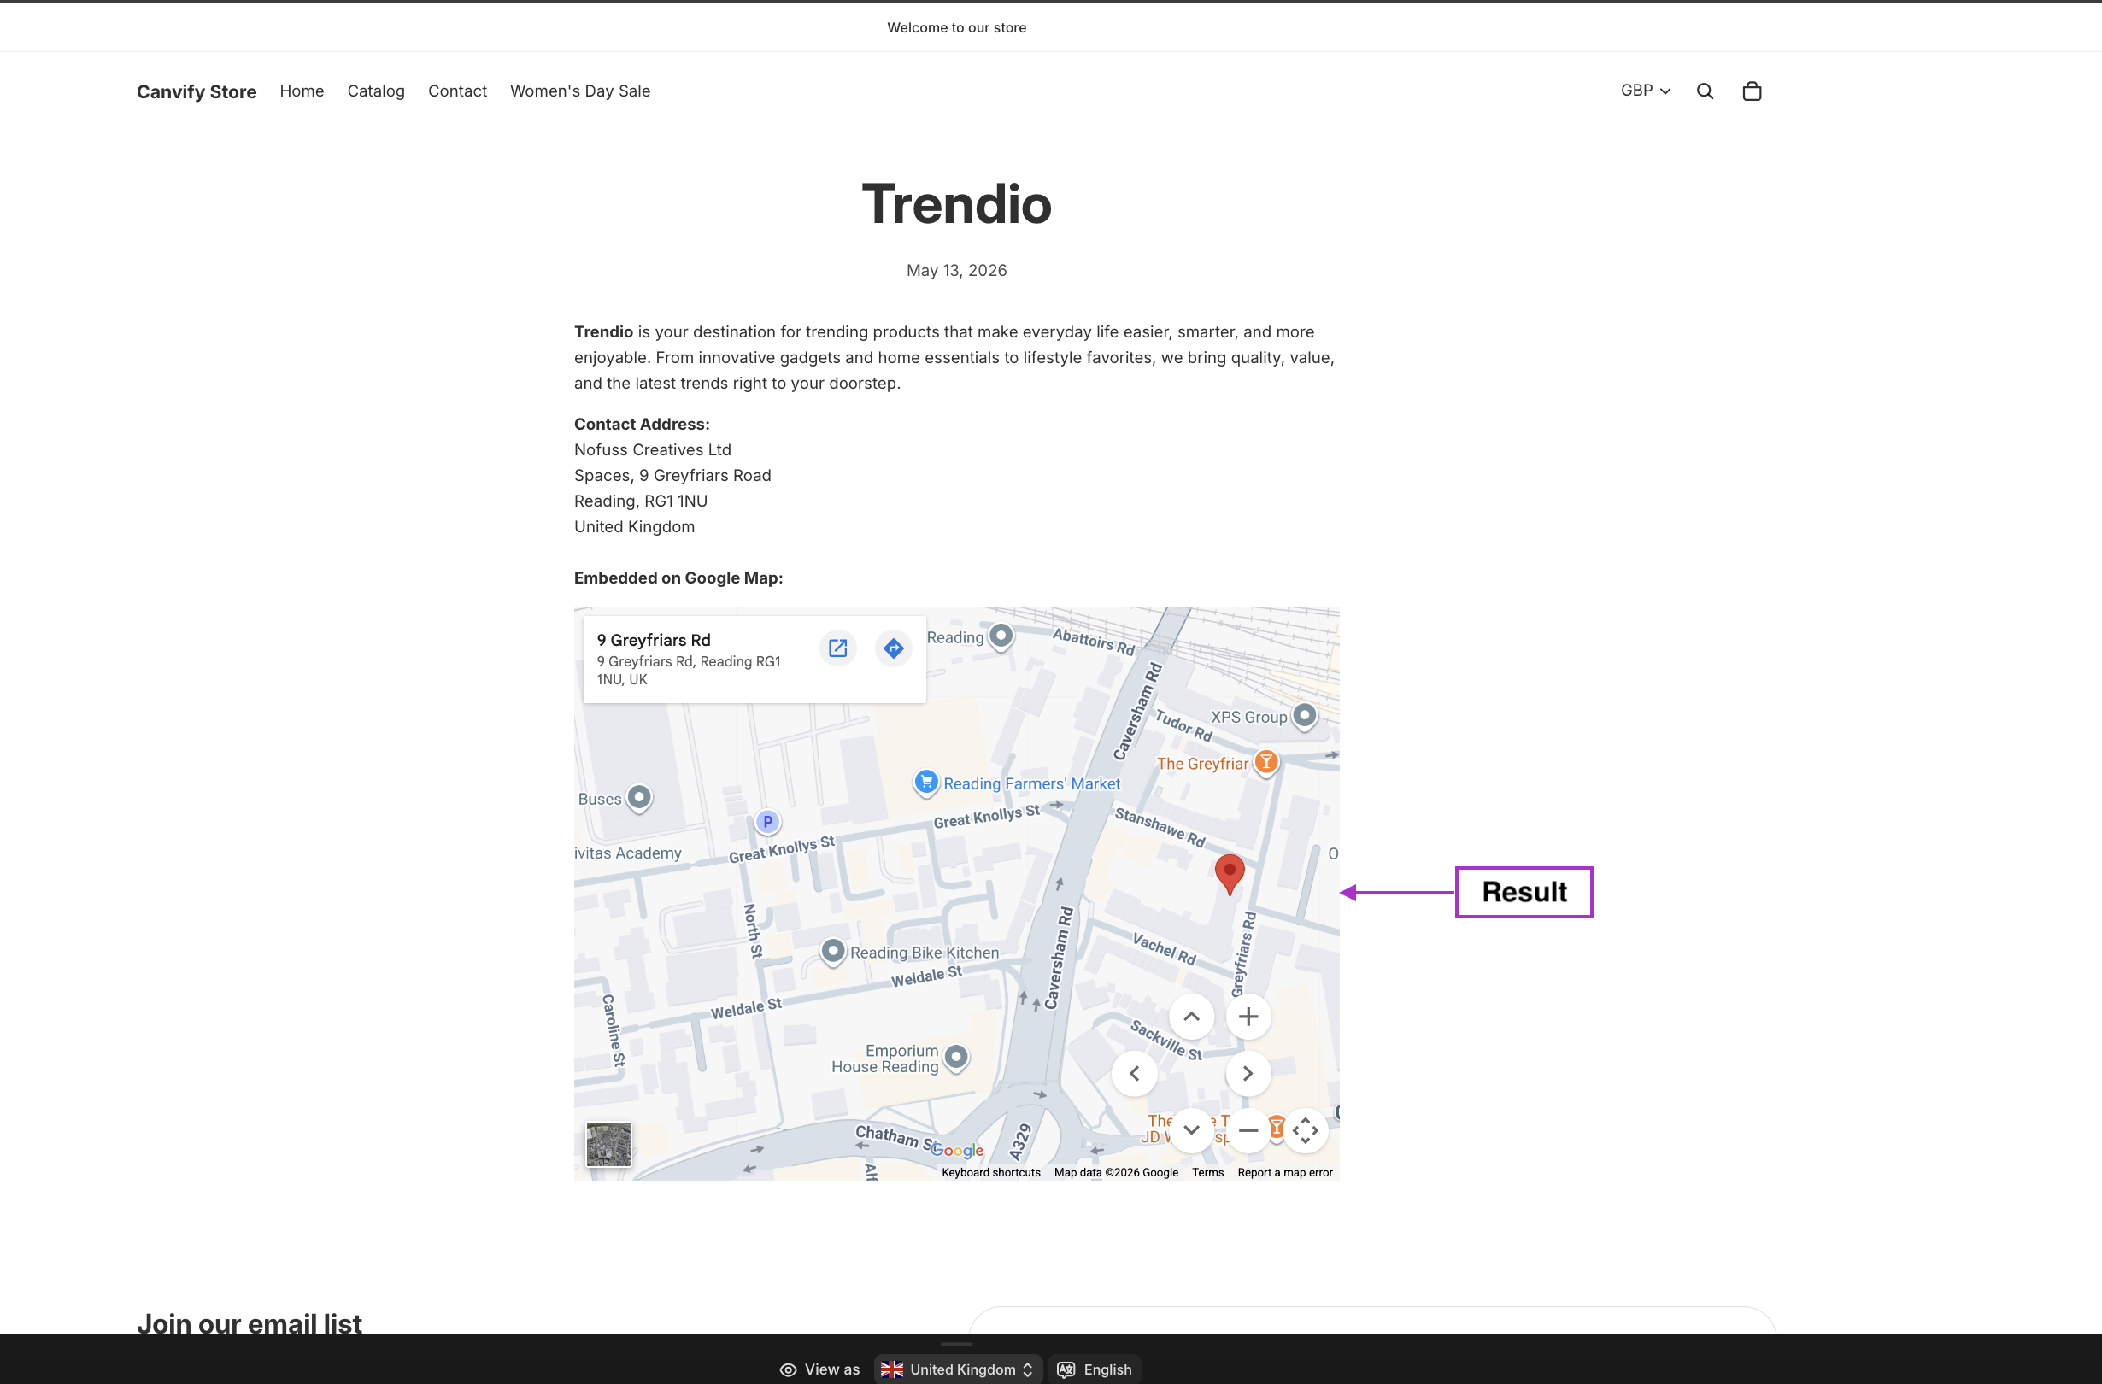The width and height of the screenshot is (2102, 1384).
Task: Click the Emporium House Reading marker
Action: coord(955,1056)
